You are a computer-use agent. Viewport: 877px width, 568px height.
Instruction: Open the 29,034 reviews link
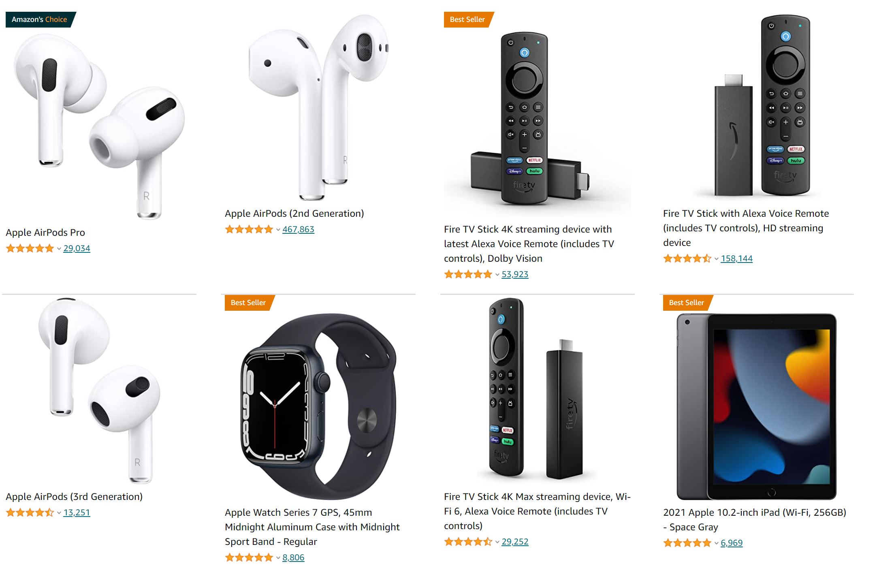click(x=77, y=248)
